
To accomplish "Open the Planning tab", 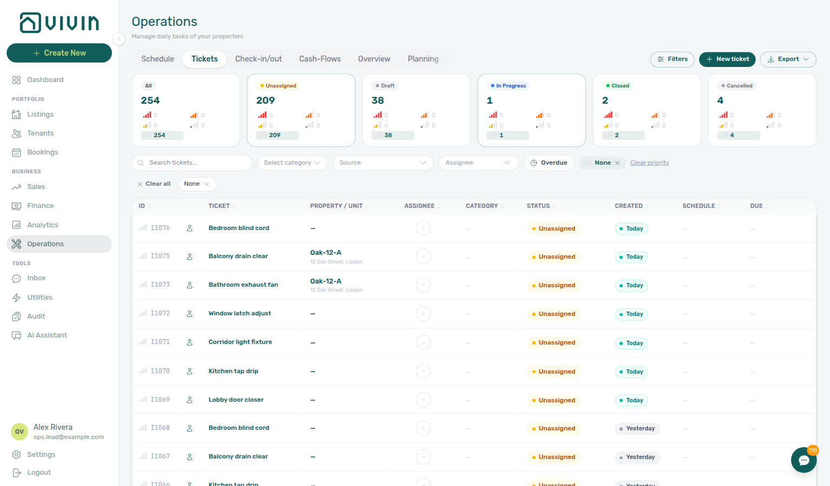I will click(x=423, y=59).
